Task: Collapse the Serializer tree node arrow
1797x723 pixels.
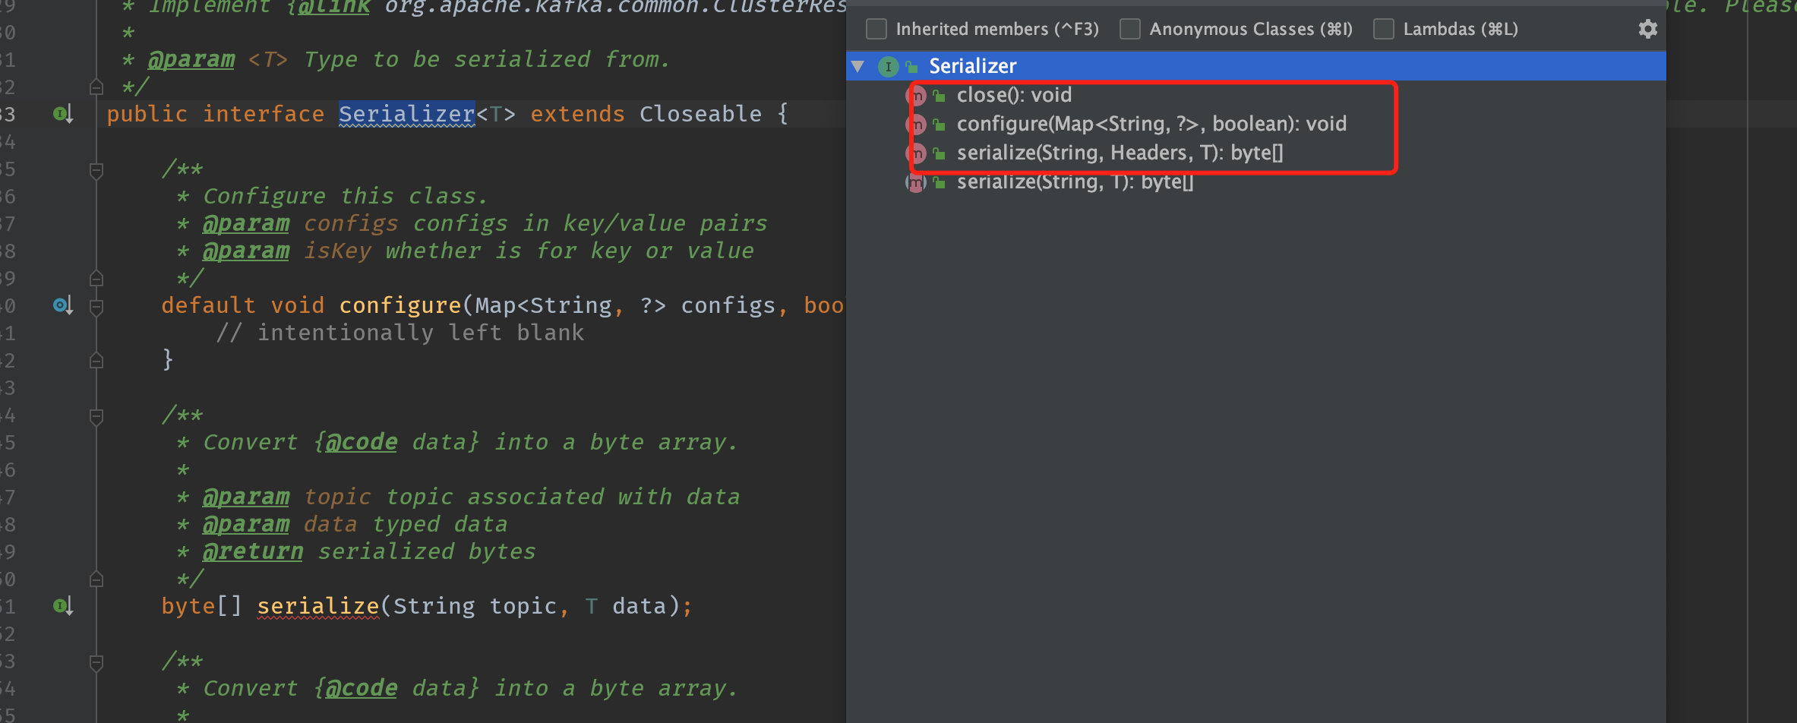Action: pos(858,67)
